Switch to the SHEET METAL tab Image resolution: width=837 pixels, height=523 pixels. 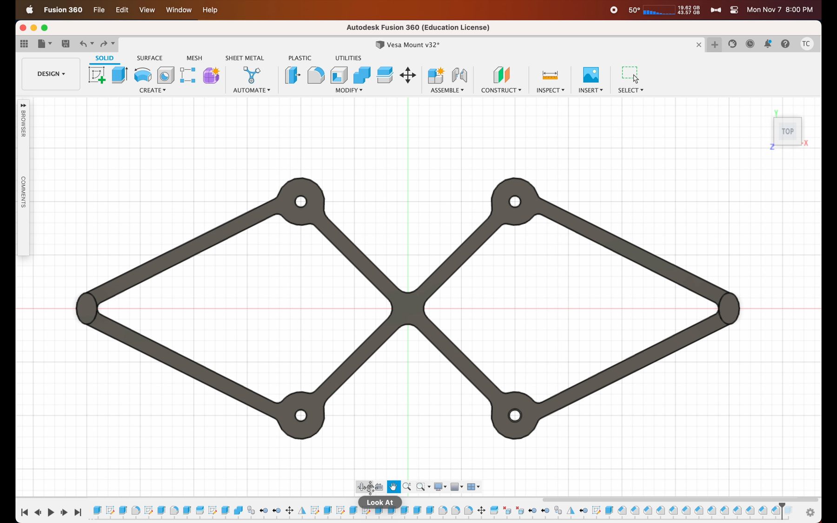[x=244, y=58]
